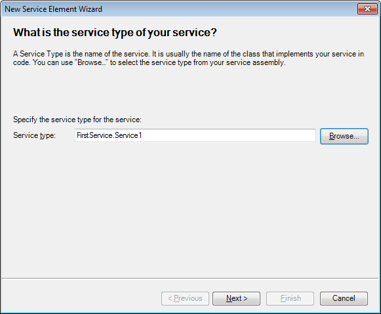
Task: Focus the Service type input field
Action: [195, 135]
